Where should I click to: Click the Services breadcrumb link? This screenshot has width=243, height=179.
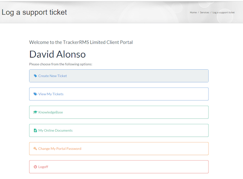205,13
